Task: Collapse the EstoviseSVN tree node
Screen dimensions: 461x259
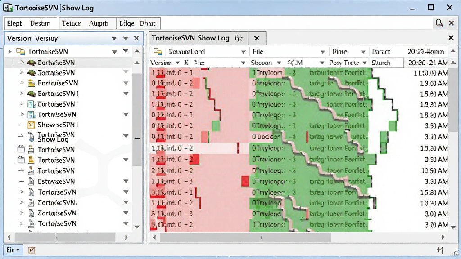Action: (x=22, y=182)
